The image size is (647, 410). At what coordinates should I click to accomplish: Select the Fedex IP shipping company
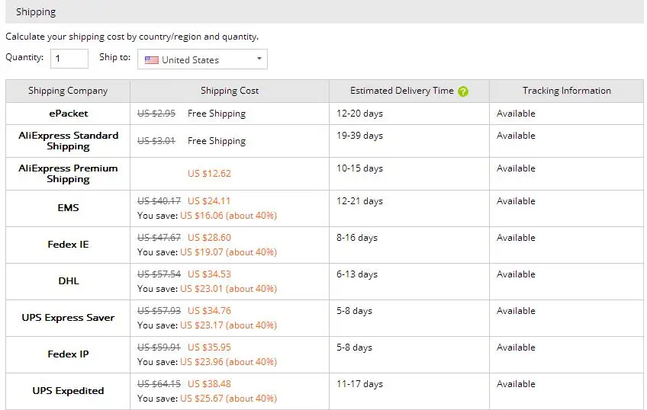[x=68, y=354]
